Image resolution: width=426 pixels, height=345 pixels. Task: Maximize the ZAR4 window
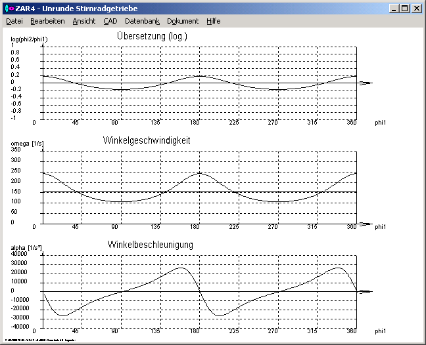404,9
